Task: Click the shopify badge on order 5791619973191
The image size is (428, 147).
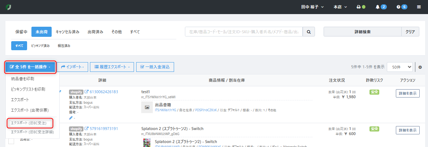Action: point(76,129)
